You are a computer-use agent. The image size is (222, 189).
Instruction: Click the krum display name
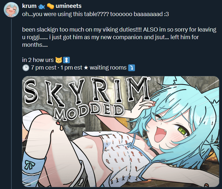[x=29, y=6]
